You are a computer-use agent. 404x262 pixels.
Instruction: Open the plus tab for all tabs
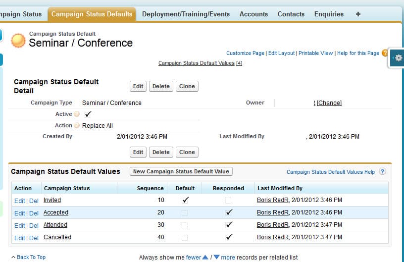358,14
